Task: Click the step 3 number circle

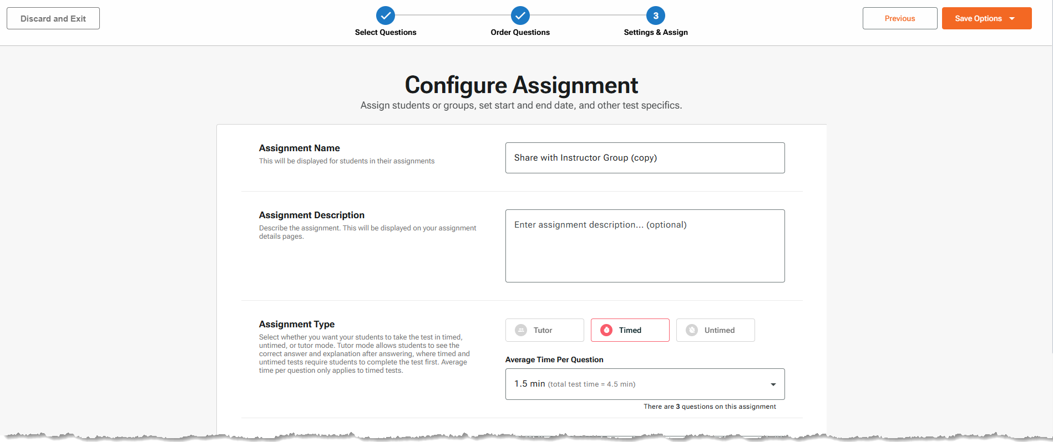Action: 655,16
